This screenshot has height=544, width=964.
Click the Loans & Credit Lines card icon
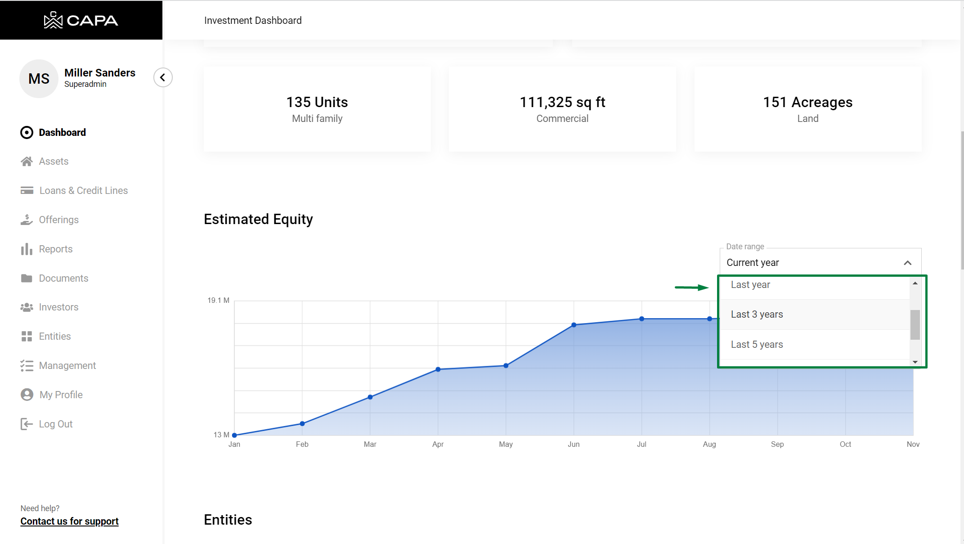point(27,191)
